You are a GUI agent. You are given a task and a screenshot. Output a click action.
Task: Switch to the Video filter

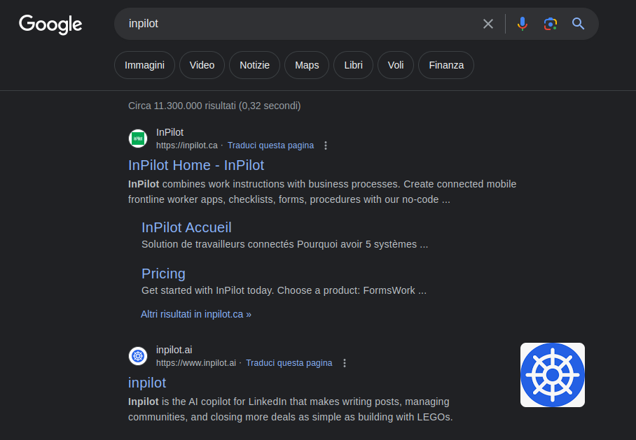(x=202, y=65)
